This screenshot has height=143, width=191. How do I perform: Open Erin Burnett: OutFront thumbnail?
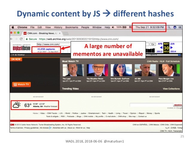(121, 70)
